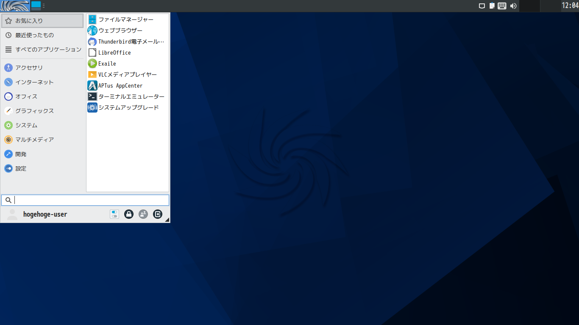Click the blue window button in panel
This screenshot has height=325, width=579.
[36, 6]
